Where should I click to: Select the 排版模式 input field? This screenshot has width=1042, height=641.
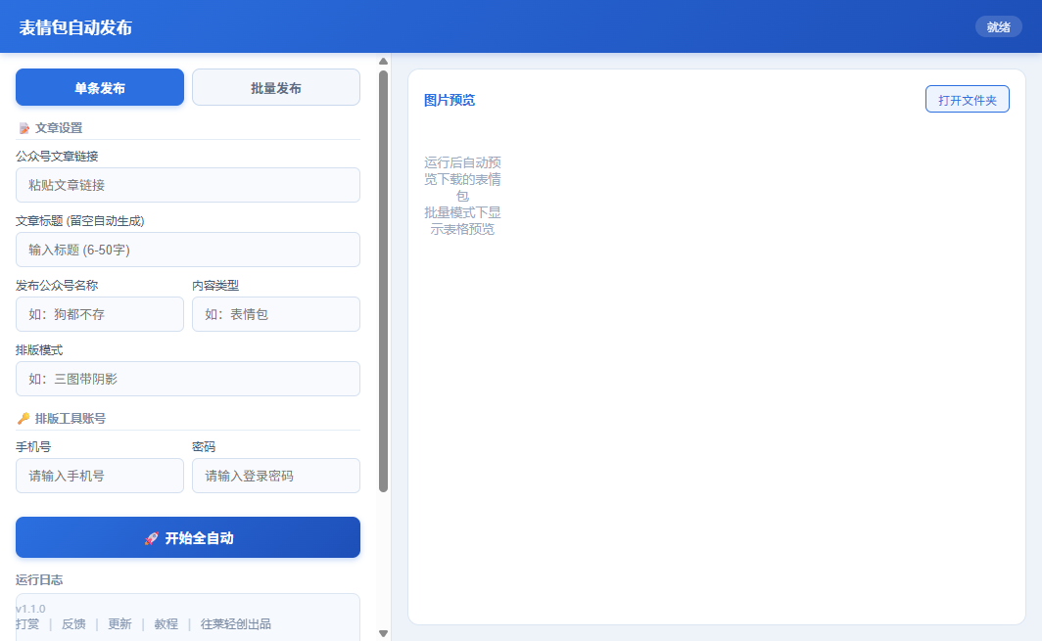(x=188, y=379)
